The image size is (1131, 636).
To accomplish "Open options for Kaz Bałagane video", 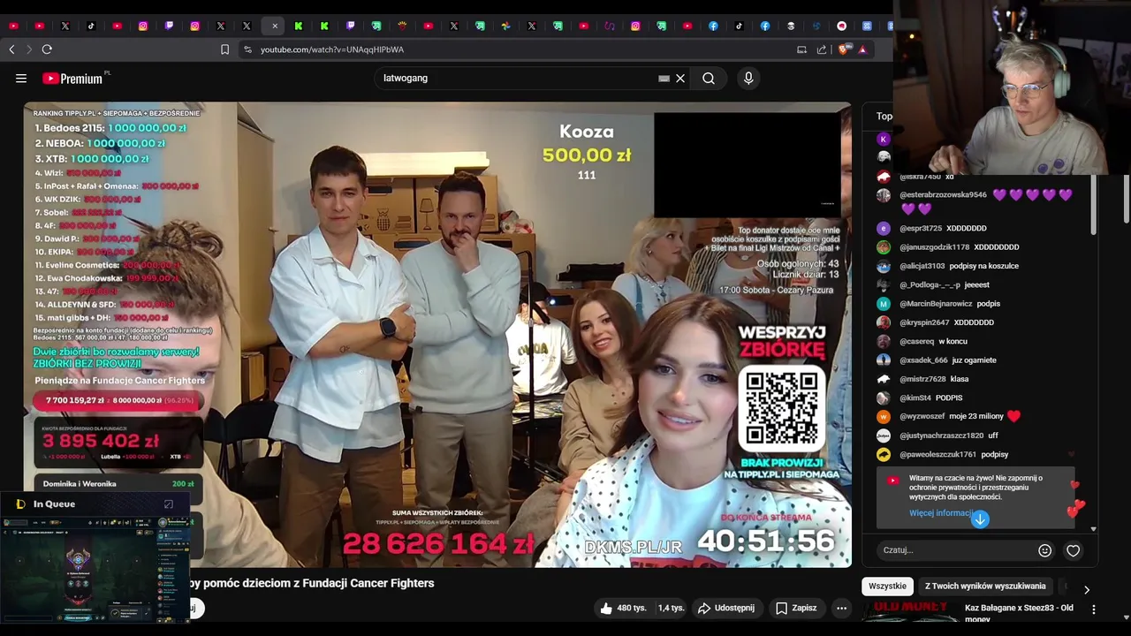I will click(x=1094, y=609).
